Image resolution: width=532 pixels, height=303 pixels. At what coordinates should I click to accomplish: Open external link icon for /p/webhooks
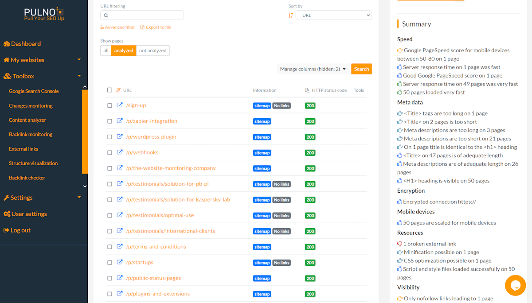click(x=120, y=152)
